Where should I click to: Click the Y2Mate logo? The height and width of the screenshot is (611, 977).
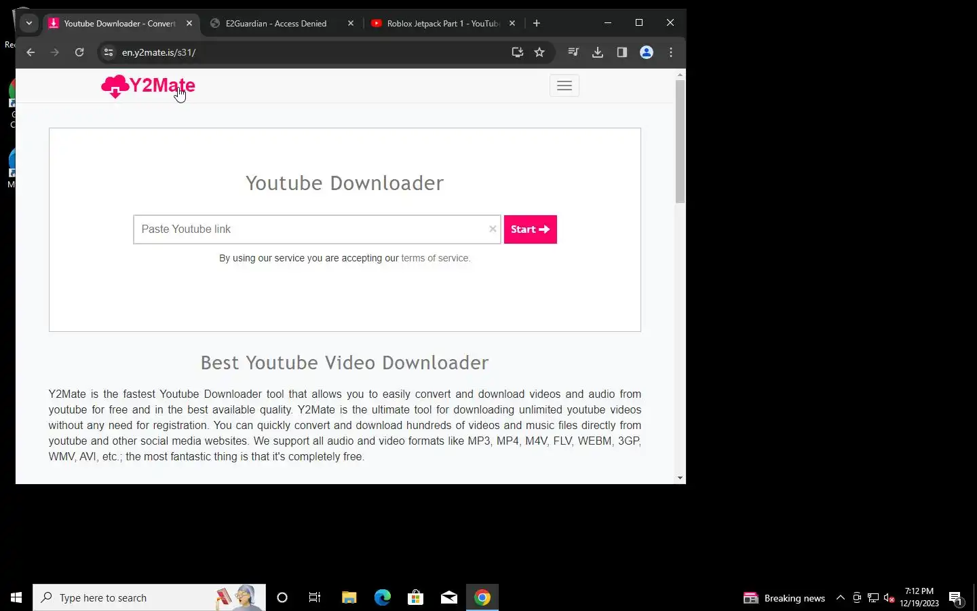tap(148, 86)
